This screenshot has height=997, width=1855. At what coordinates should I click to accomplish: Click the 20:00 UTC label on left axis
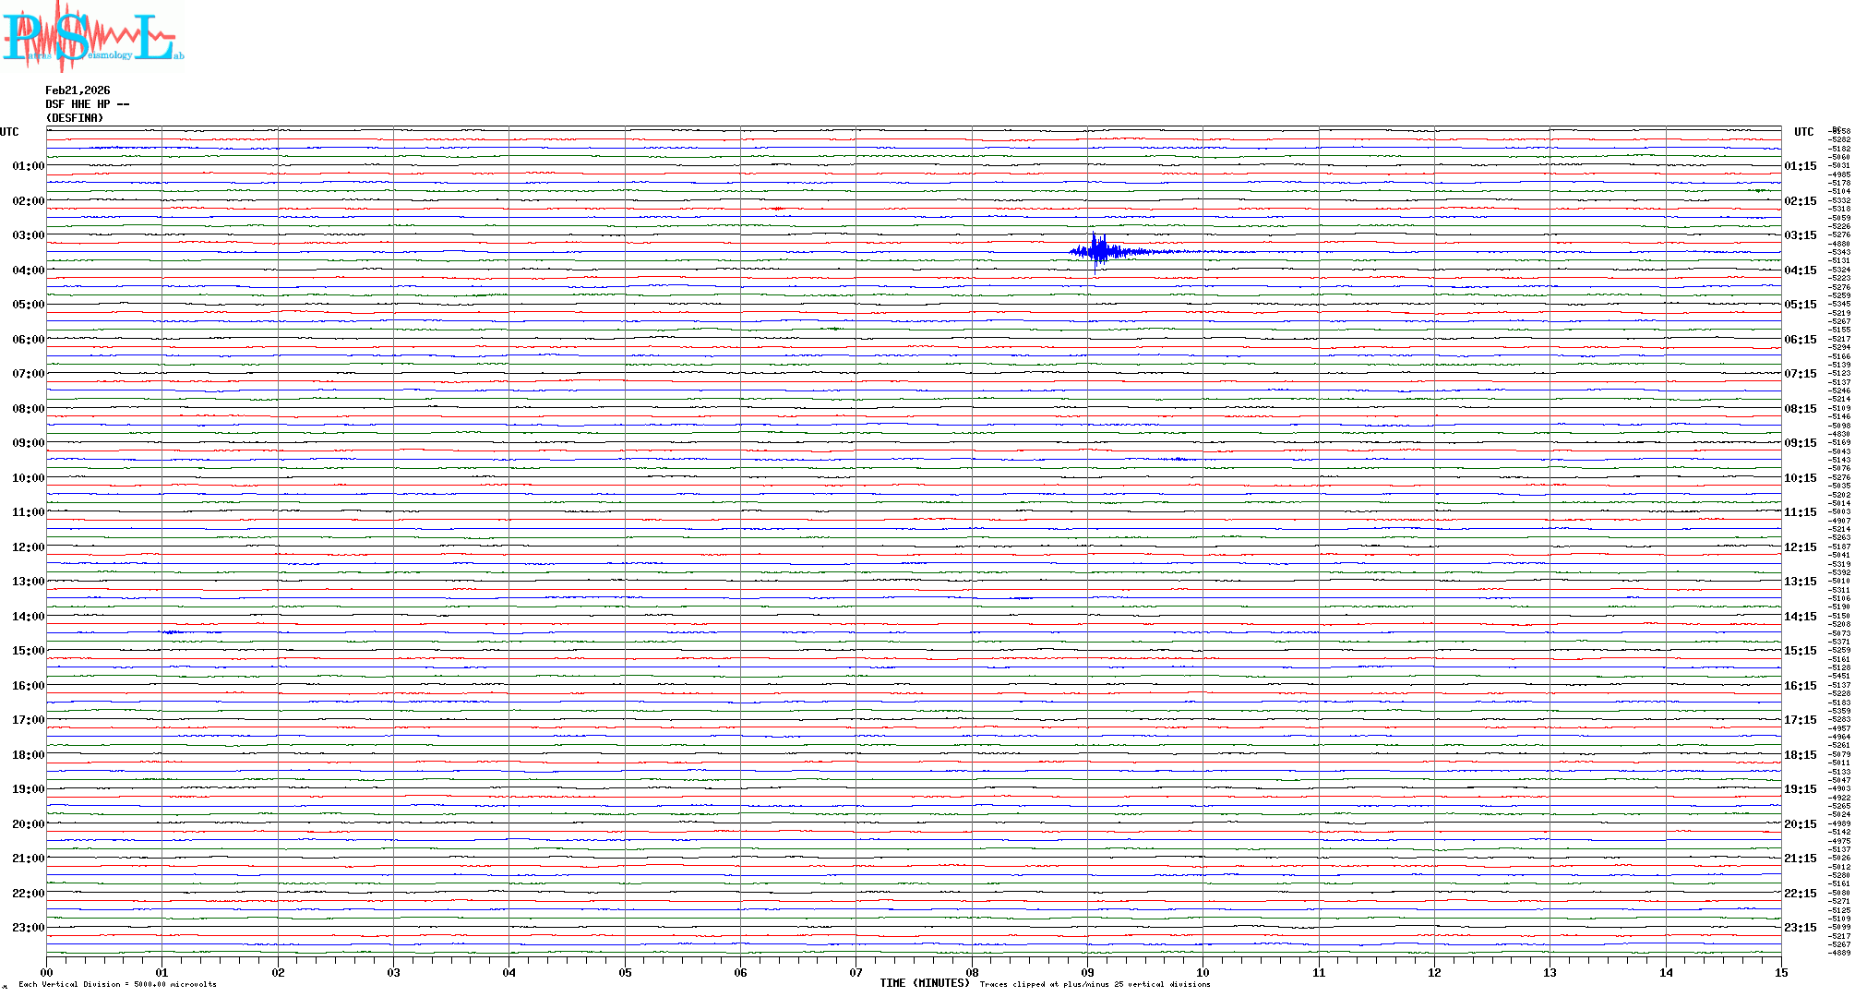coord(28,824)
